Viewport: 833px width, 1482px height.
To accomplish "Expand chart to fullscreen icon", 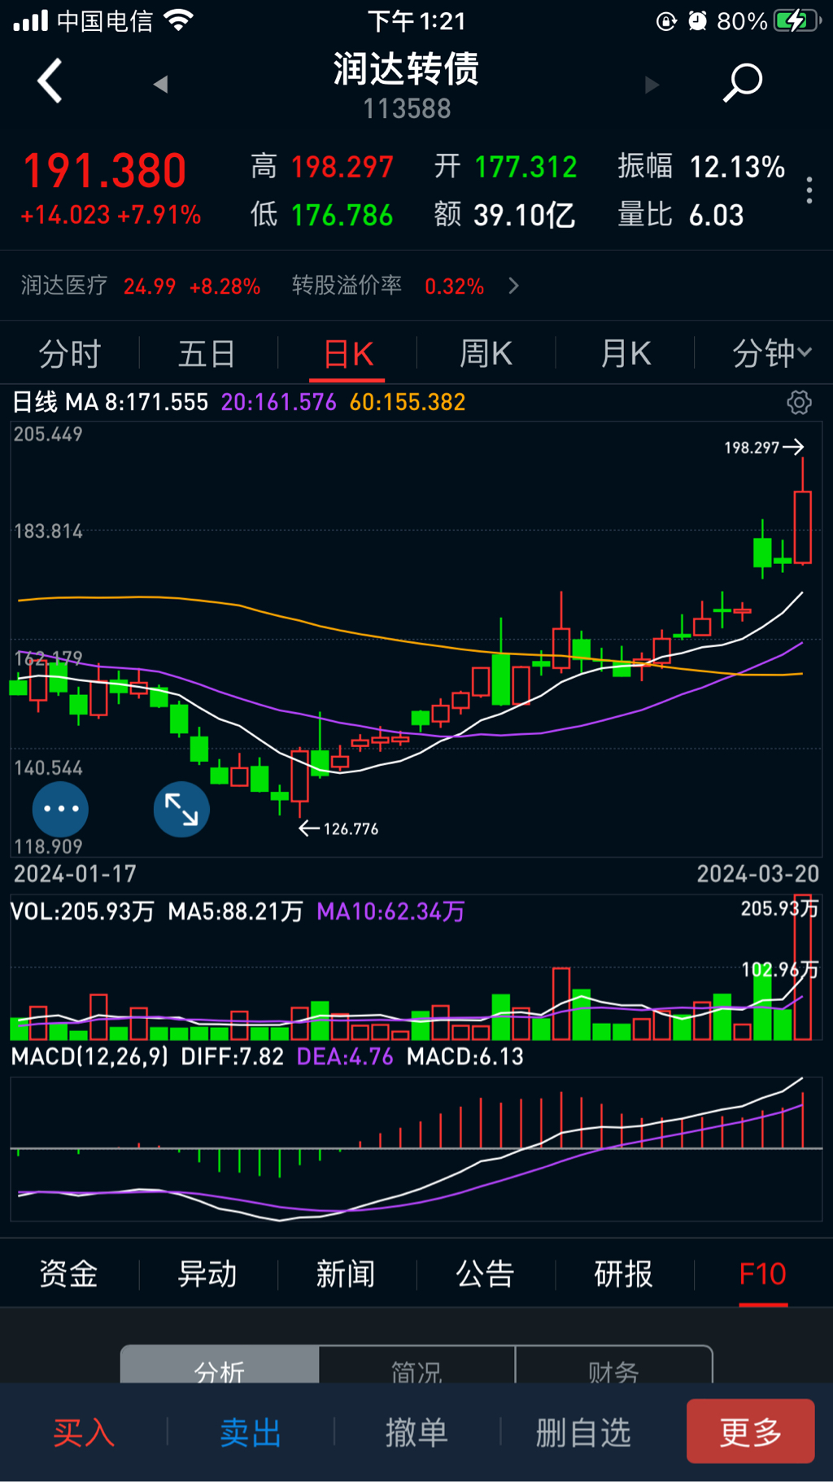I will pos(181,809).
